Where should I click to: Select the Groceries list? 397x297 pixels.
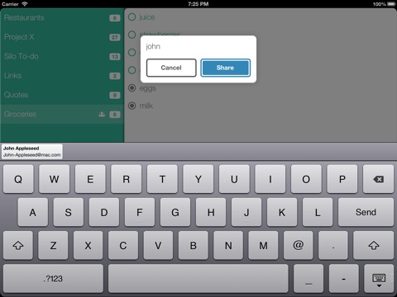tap(62, 114)
